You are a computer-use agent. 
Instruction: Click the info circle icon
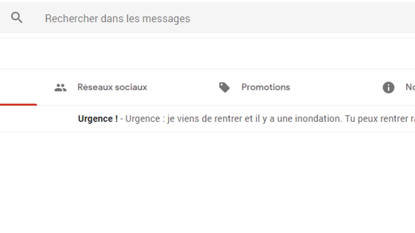[x=388, y=87]
